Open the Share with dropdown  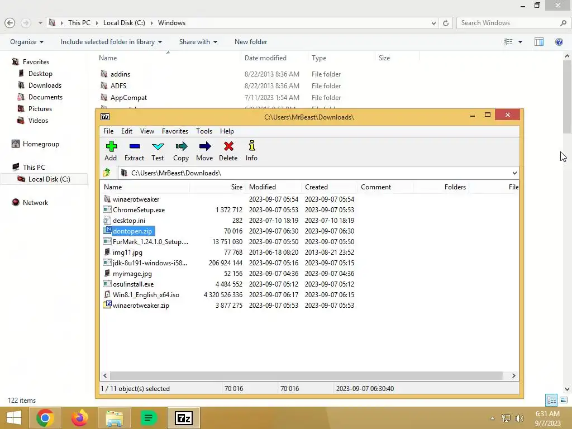[198, 42]
